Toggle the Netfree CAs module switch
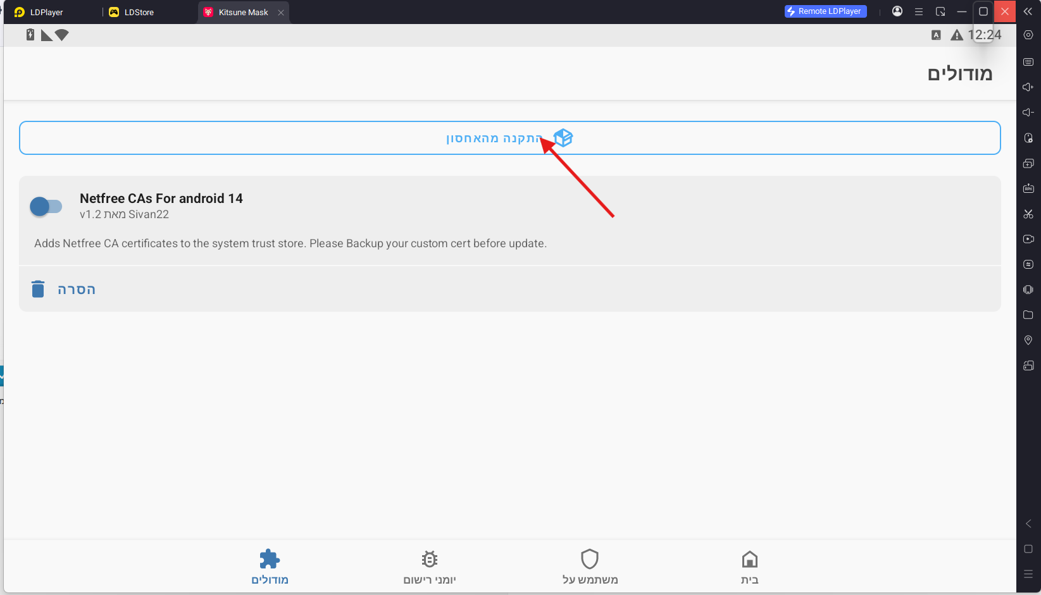This screenshot has height=595, width=1041. 46,207
